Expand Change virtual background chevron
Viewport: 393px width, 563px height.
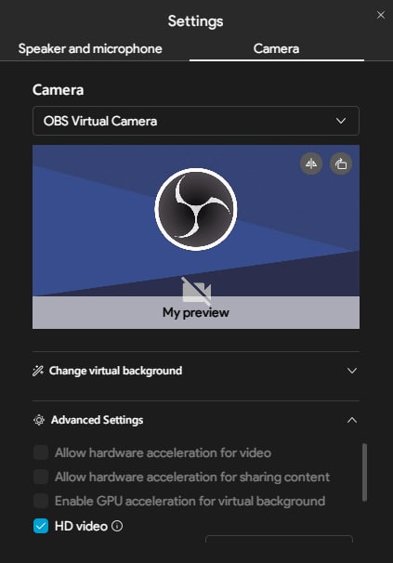[352, 371]
